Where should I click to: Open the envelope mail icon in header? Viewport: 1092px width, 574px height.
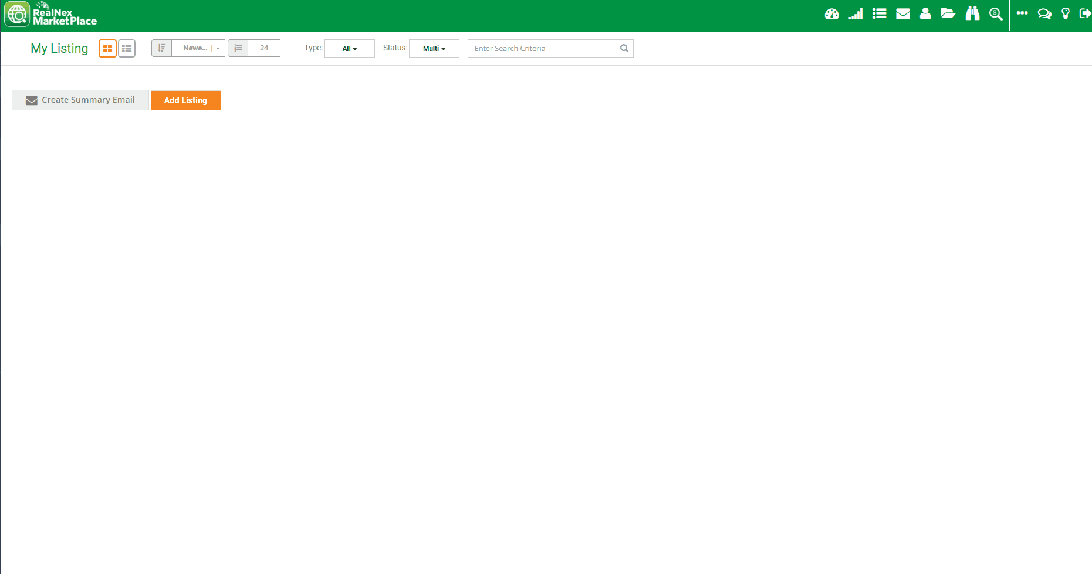point(903,14)
